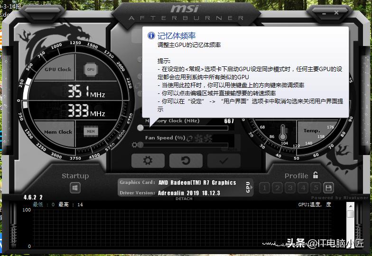Adjust the Fan Speed slider handle
This screenshot has width=372, height=256.
click(140, 145)
